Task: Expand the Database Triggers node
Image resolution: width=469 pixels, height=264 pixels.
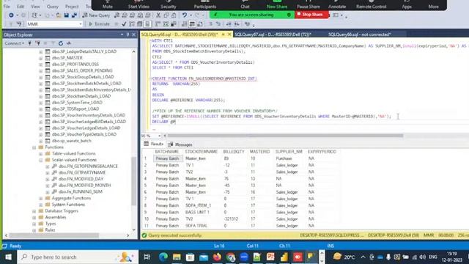Action: tap(34, 211)
